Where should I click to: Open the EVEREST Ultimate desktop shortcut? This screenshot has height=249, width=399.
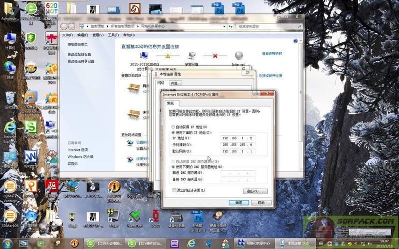coord(114,192)
